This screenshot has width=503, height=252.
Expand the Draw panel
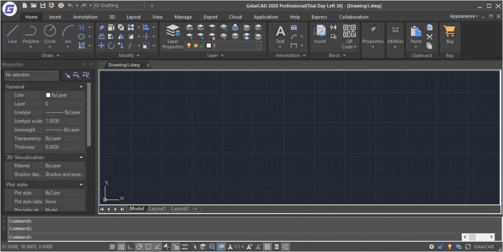[51, 56]
